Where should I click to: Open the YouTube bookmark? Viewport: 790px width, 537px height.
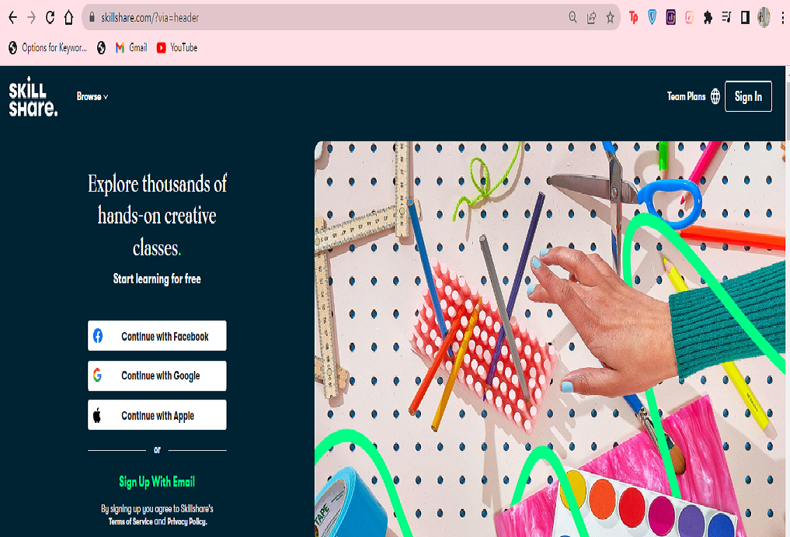point(177,48)
